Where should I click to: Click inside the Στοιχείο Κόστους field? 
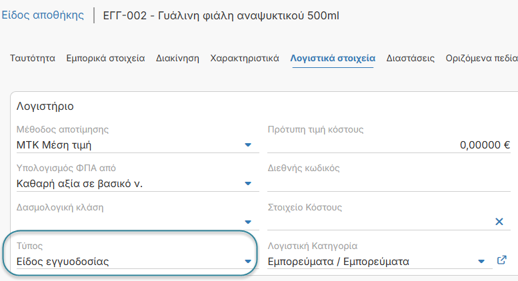[x=380, y=222]
